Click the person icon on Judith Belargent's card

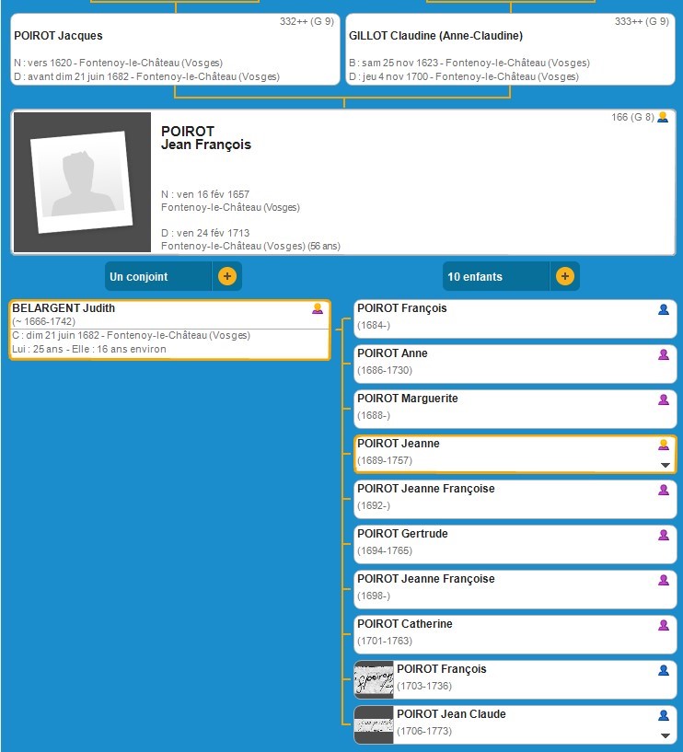click(318, 309)
